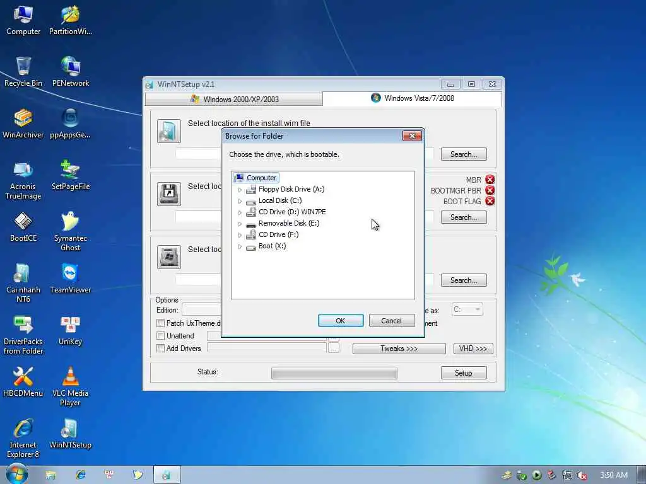Expand the CD Drive (F:) node
The width and height of the screenshot is (646, 484).
tap(240, 235)
